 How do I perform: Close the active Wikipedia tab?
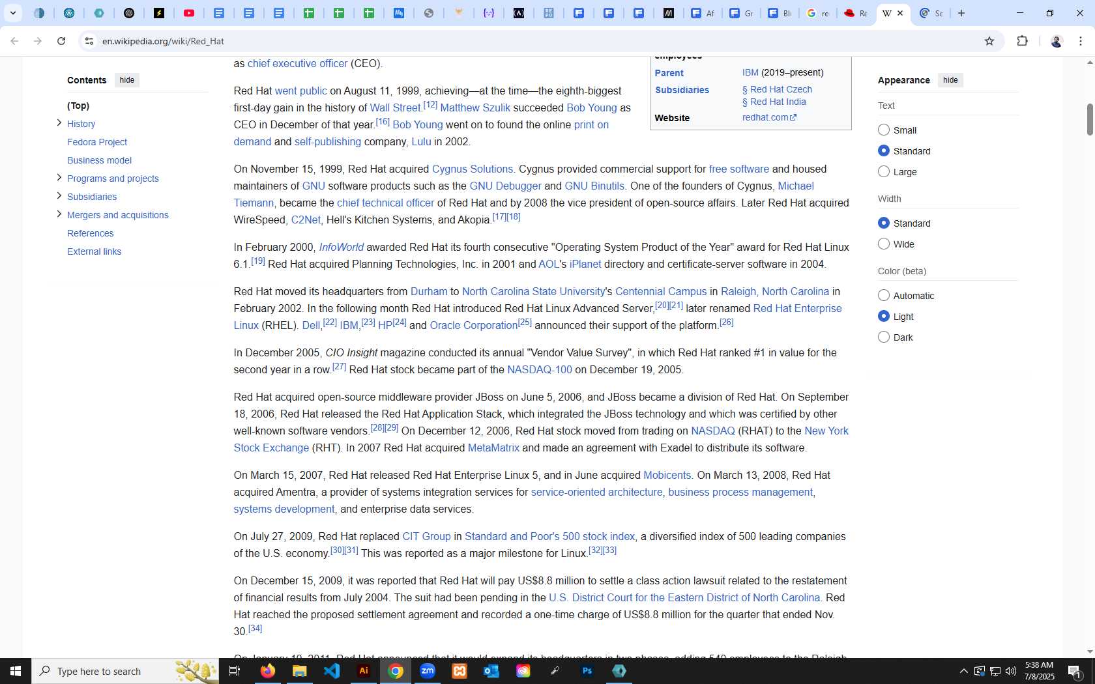(x=900, y=13)
